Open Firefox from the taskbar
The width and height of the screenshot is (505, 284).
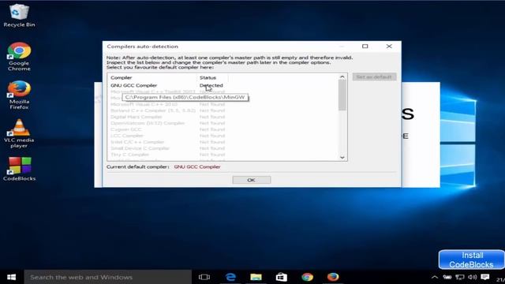(x=333, y=277)
